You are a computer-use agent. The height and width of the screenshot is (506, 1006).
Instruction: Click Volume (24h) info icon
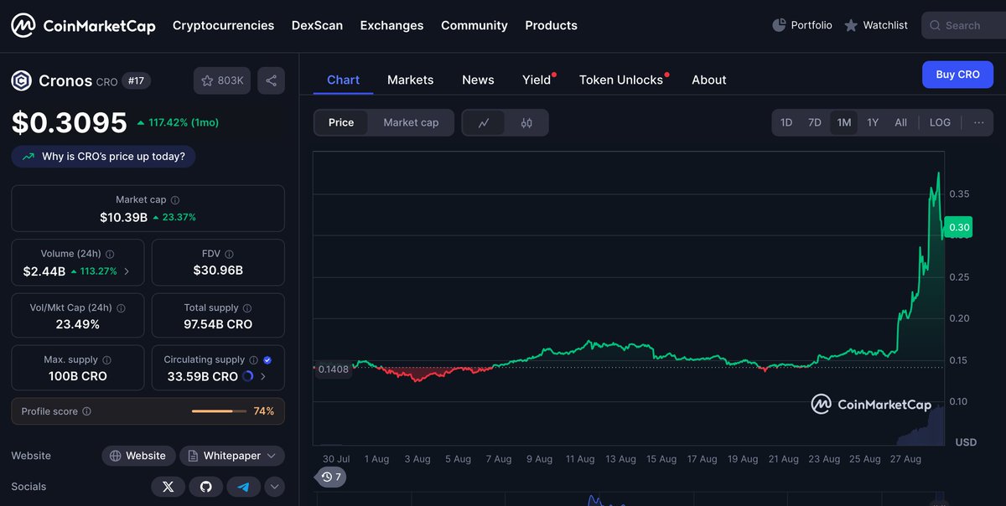(110, 254)
